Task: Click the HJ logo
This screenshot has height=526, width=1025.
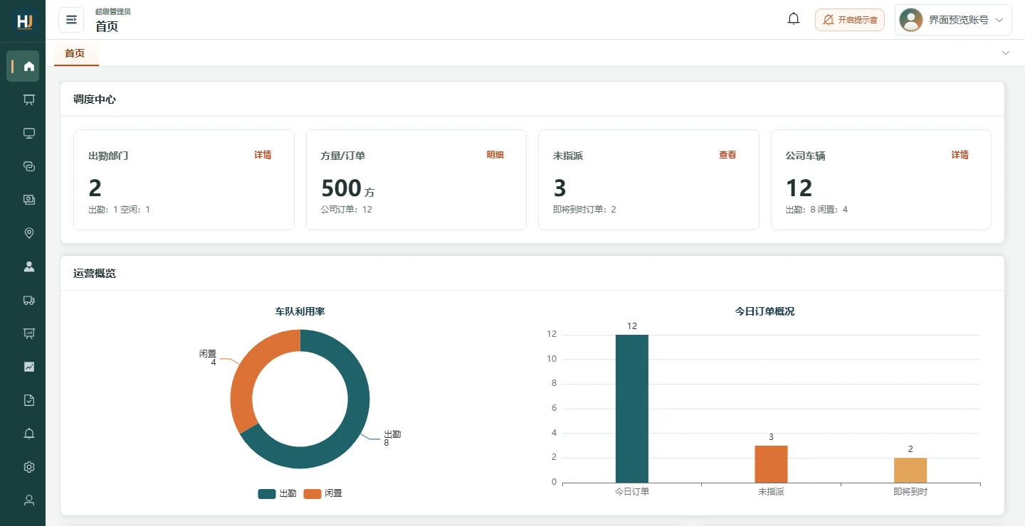Action: (25, 21)
